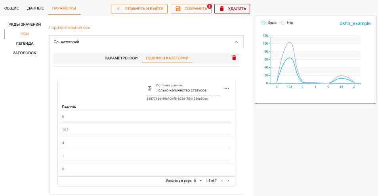
Task: Click the label field containing 103
Action: (146, 130)
